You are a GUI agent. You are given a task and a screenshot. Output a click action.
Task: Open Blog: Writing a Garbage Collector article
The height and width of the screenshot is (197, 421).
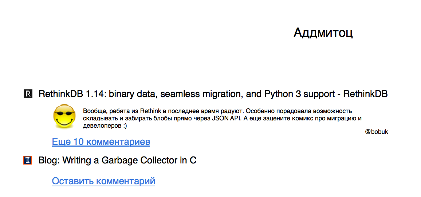pos(117,160)
